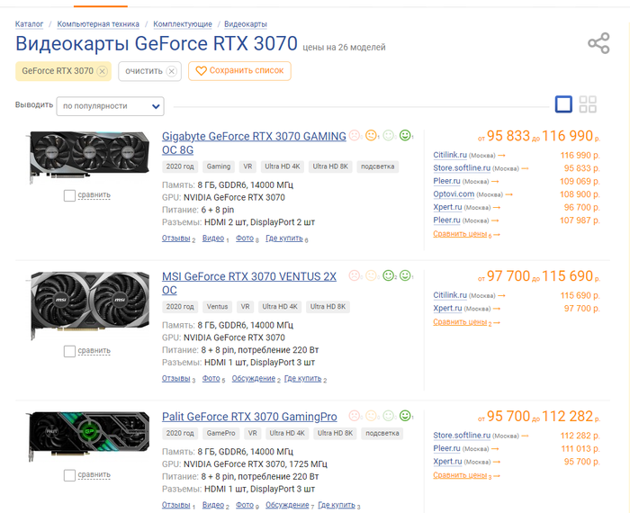Click light green smiley for Gigabyte card
Screen dimensions: 630x513
click(x=388, y=136)
